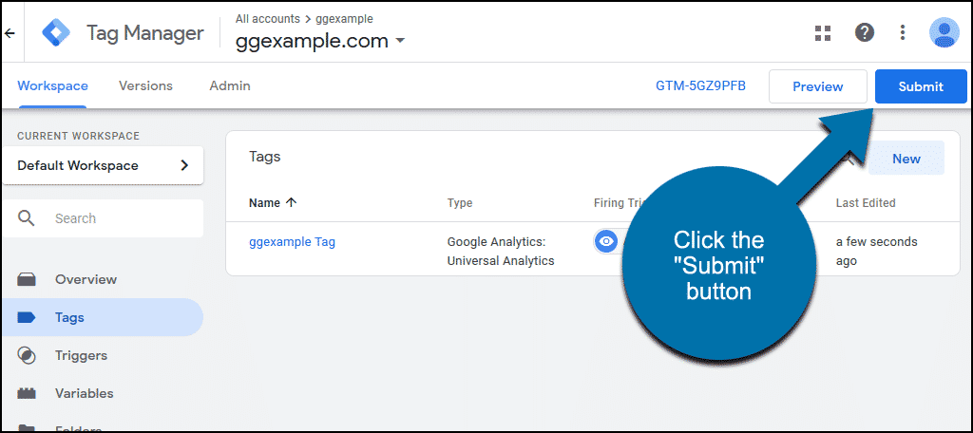Click the GTM-5GZ9PFB container ID
The width and height of the screenshot is (973, 433).
[x=700, y=86]
